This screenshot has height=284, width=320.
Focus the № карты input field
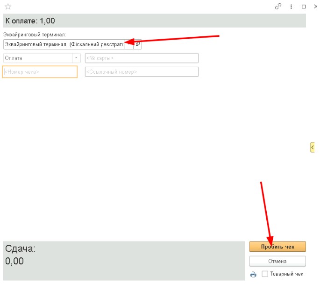pos(142,58)
